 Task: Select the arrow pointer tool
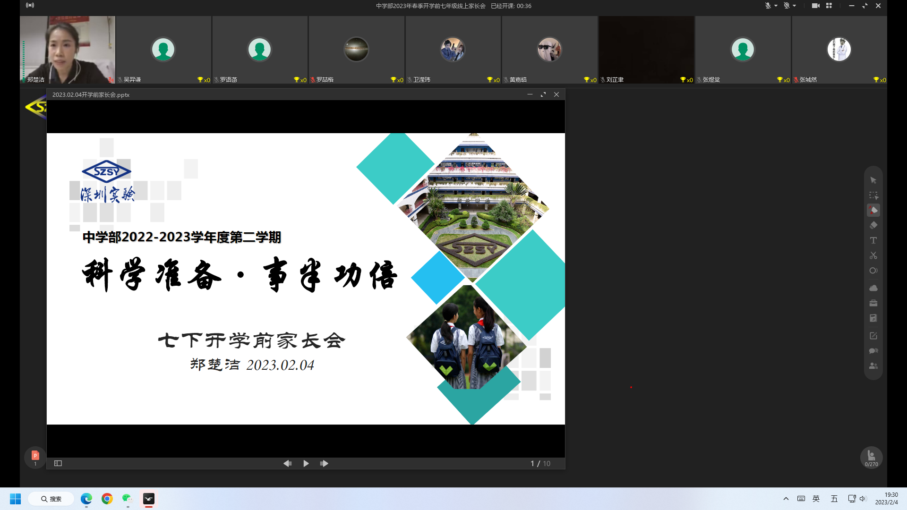[x=873, y=180]
